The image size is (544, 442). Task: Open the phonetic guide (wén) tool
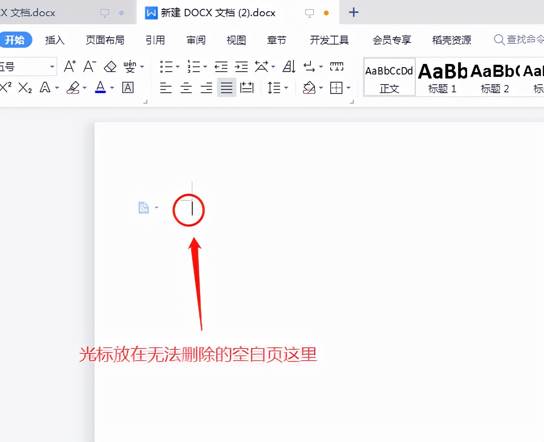(130, 66)
